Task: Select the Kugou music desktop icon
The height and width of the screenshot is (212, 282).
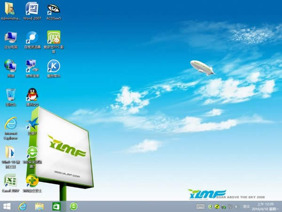Action: click(54, 66)
